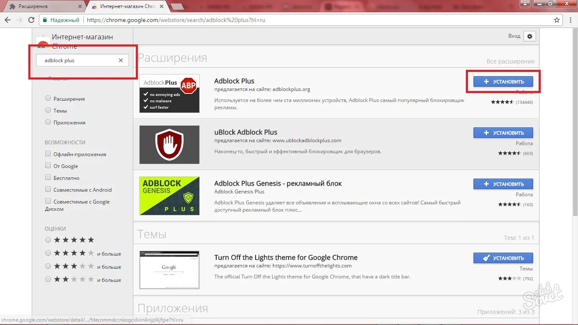Click uBlock rating stars (603)
The width and height of the screenshot is (578, 325).
coord(509,153)
